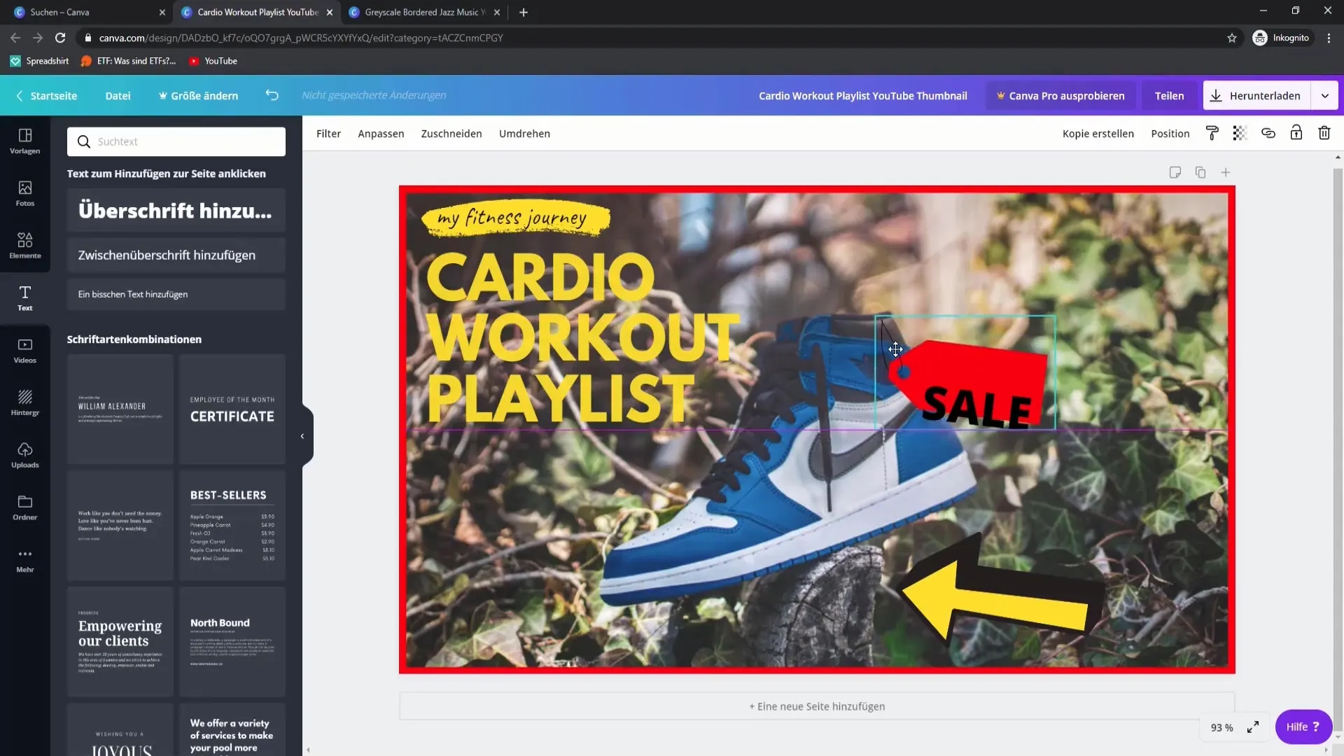1344x756 pixels.
Task: Open the zoom level 93 % menu
Action: pyautogui.click(x=1221, y=727)
